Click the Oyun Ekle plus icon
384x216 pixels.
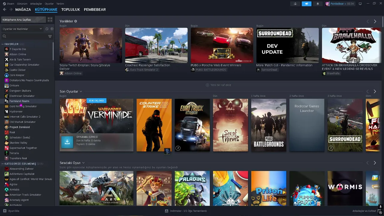pyautogui.click(x=5, y=211)
